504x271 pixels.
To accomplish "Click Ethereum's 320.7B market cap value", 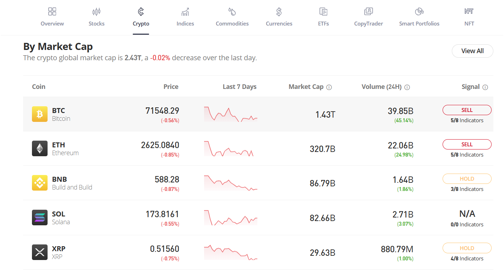I will (323, 149).
